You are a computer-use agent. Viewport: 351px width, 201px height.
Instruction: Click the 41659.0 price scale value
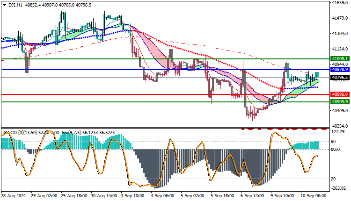tap(340, 3)
